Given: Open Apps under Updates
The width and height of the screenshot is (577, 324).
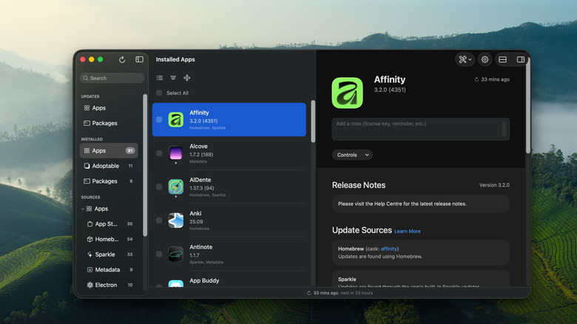Looking at the screenshot, I should 109,108.
